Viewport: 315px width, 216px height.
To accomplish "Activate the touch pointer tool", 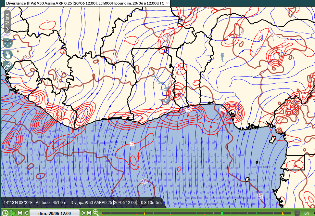I will (x=8, y=55).
